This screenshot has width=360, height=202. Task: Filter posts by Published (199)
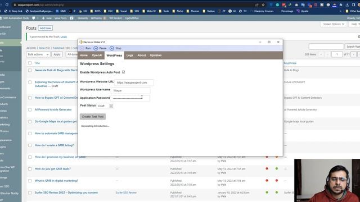click(x=61, y=48)
